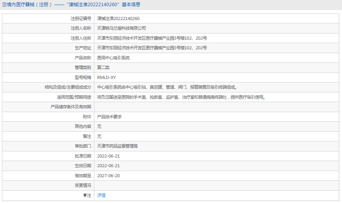342x203 pixels.
Task: Select registrant name 天津锐马兰盾科技有限公司
Action: pos(121,29)
